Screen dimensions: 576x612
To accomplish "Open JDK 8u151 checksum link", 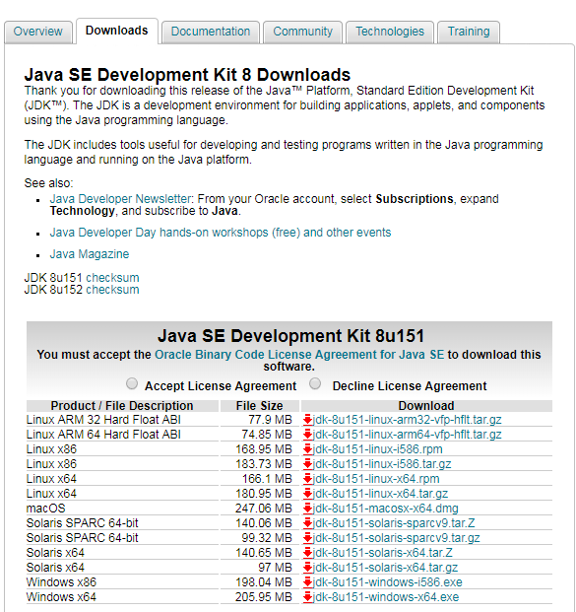I will tap(112, 278).
